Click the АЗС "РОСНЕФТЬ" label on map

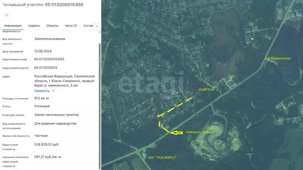162,158
